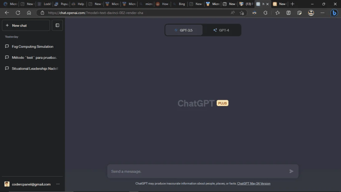Toggle the sidebar with the panel icon
The height and width of the screenshot is (192, 341).
57,25
